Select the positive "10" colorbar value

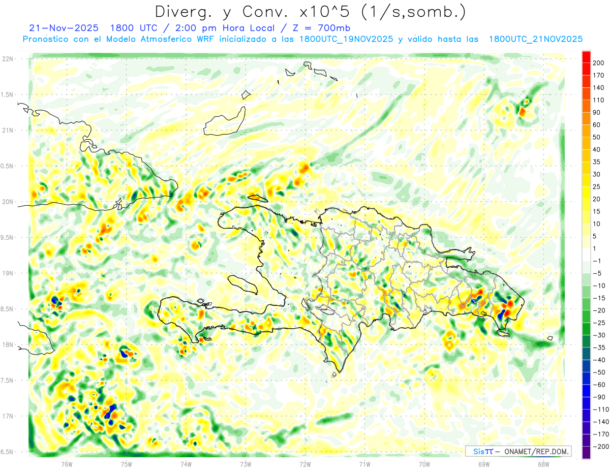pyautogui.click(x=597, y=224)
